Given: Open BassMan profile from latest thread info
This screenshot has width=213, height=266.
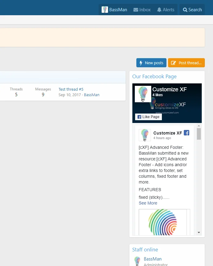Looking at the screenshot, I should (x=92, y=95).
